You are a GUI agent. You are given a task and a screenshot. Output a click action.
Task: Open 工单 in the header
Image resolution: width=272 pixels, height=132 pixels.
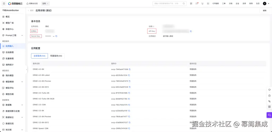point(224,3)
